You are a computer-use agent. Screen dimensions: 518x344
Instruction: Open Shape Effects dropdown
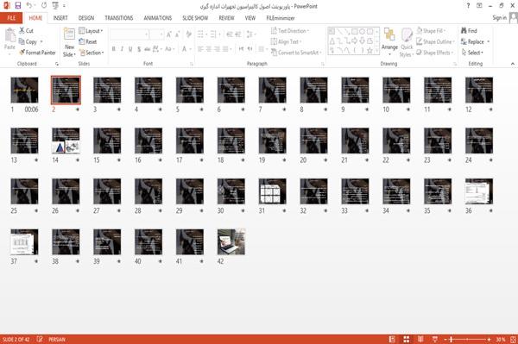(434, 53)
